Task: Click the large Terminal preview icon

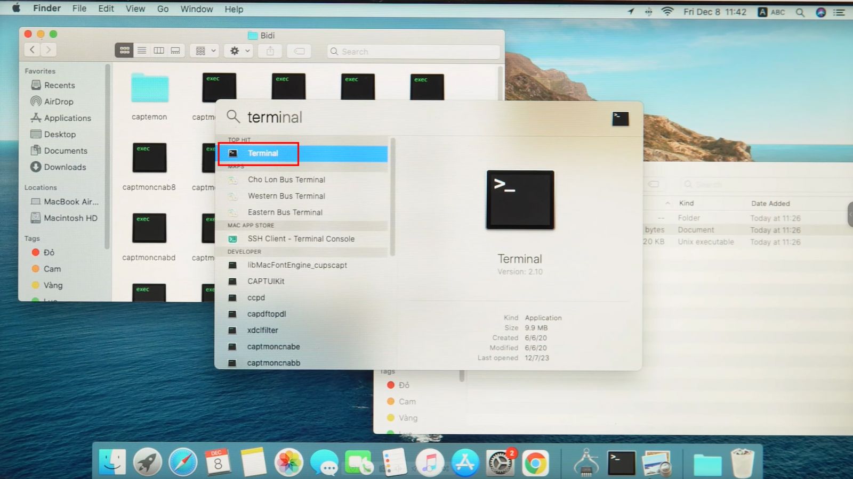Action: [520, 200]
